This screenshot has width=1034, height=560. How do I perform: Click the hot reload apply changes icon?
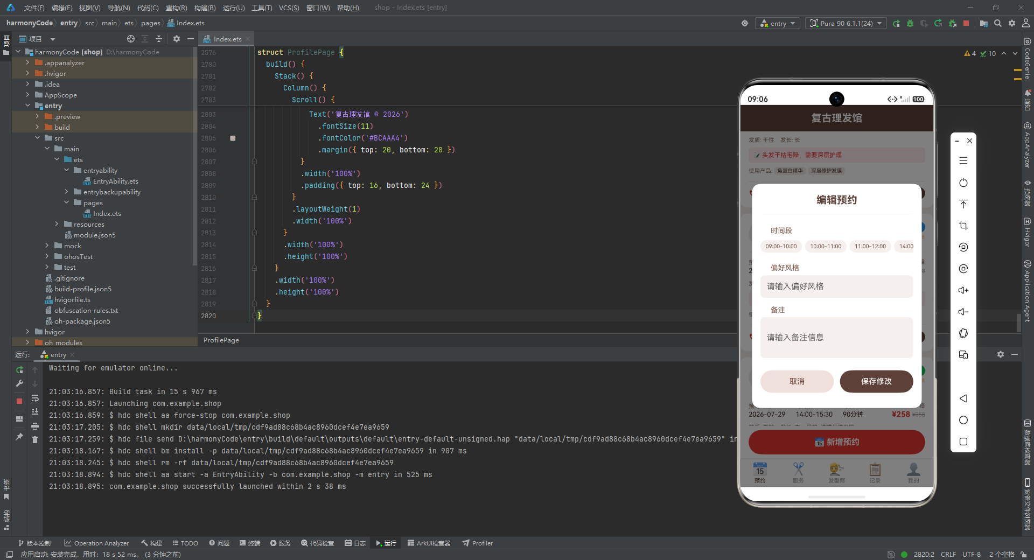pyautogui.click(x=938, y=23)
